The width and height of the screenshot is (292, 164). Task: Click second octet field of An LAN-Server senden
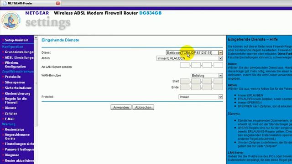pos(196,65)
